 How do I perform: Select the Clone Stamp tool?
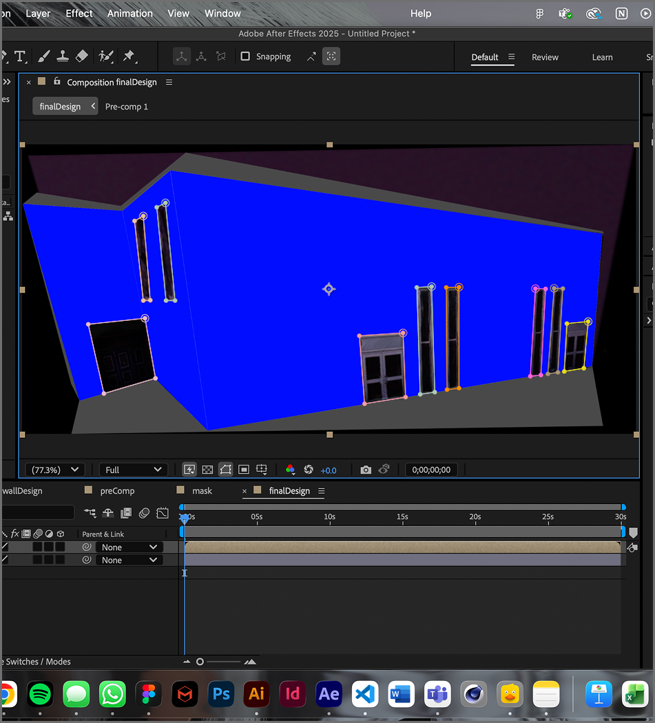pos(63,56)
